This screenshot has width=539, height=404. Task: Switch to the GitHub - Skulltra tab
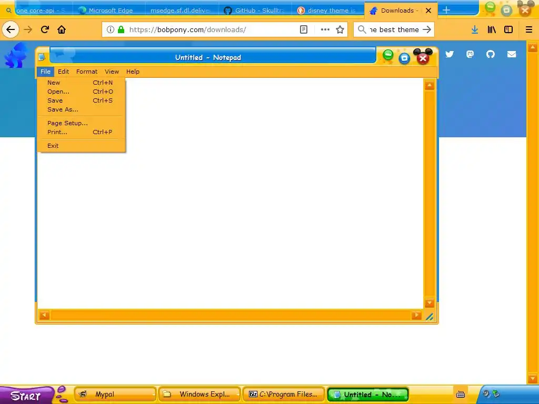[x=255, y=11]
